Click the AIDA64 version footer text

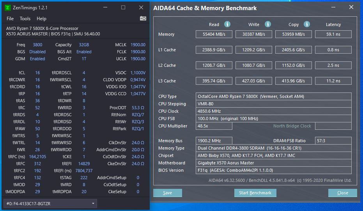click(x=280, y=180)
